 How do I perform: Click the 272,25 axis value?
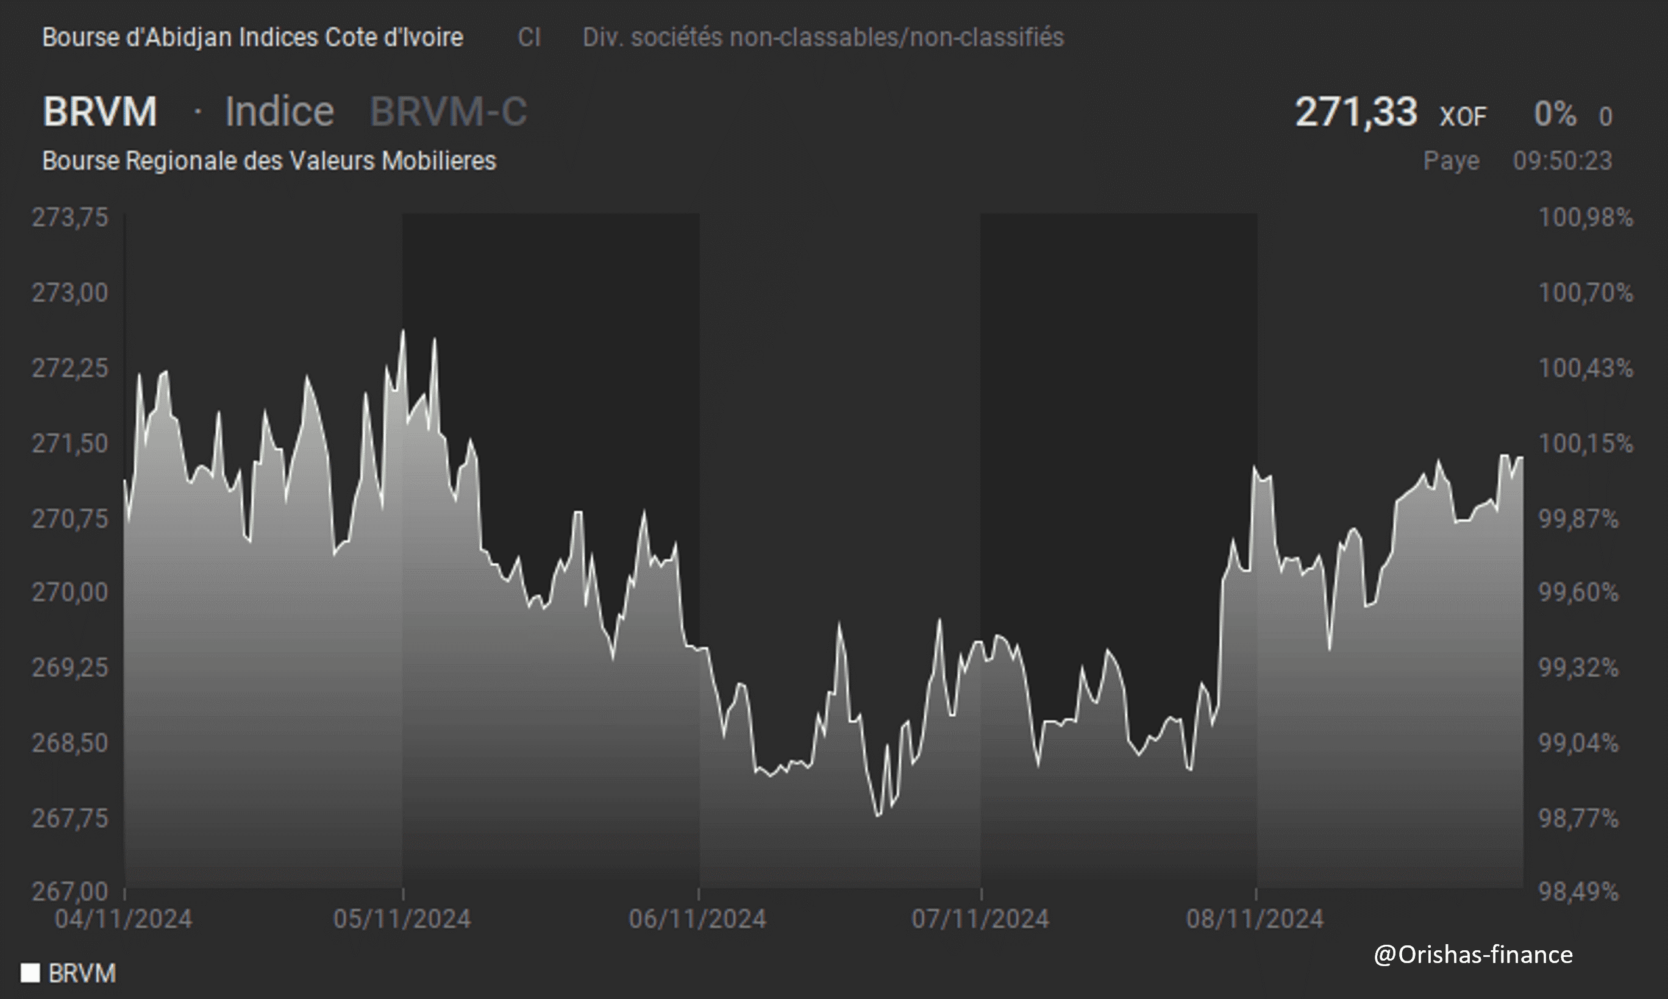70,368
